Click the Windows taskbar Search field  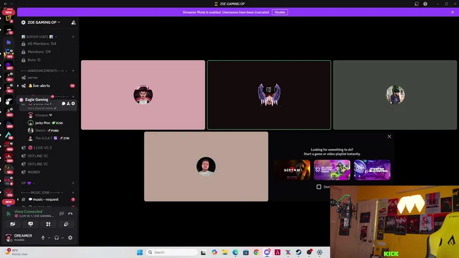pos(172,252)
